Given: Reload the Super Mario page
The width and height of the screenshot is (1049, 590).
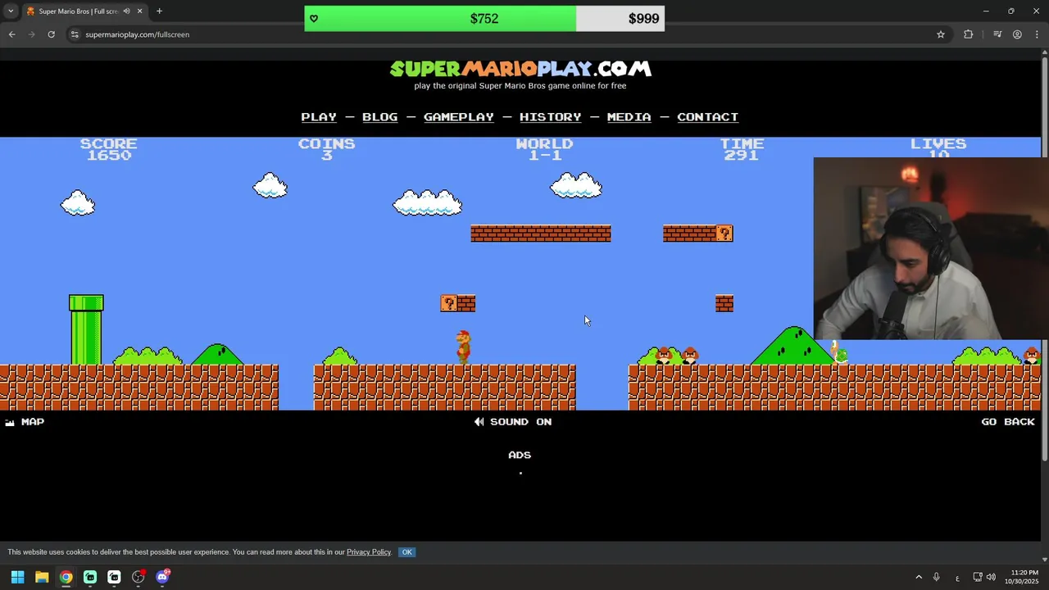Looking at the screenshot, I should pos(51,34).
